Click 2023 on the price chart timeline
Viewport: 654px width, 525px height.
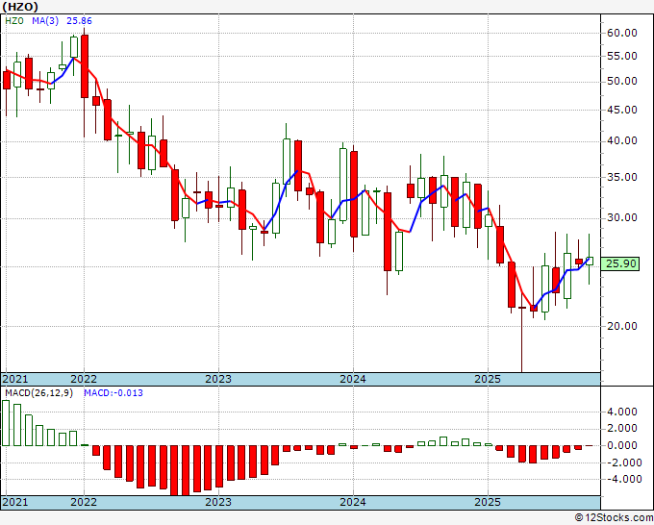(218, 379)
